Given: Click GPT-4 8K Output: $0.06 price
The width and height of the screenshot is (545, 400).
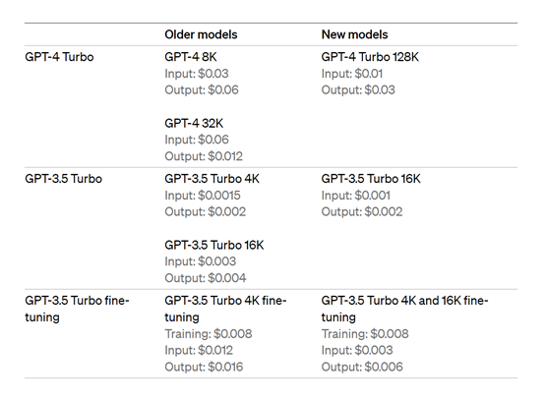Looking at the screenshot, I should click(x=202, y=90).
